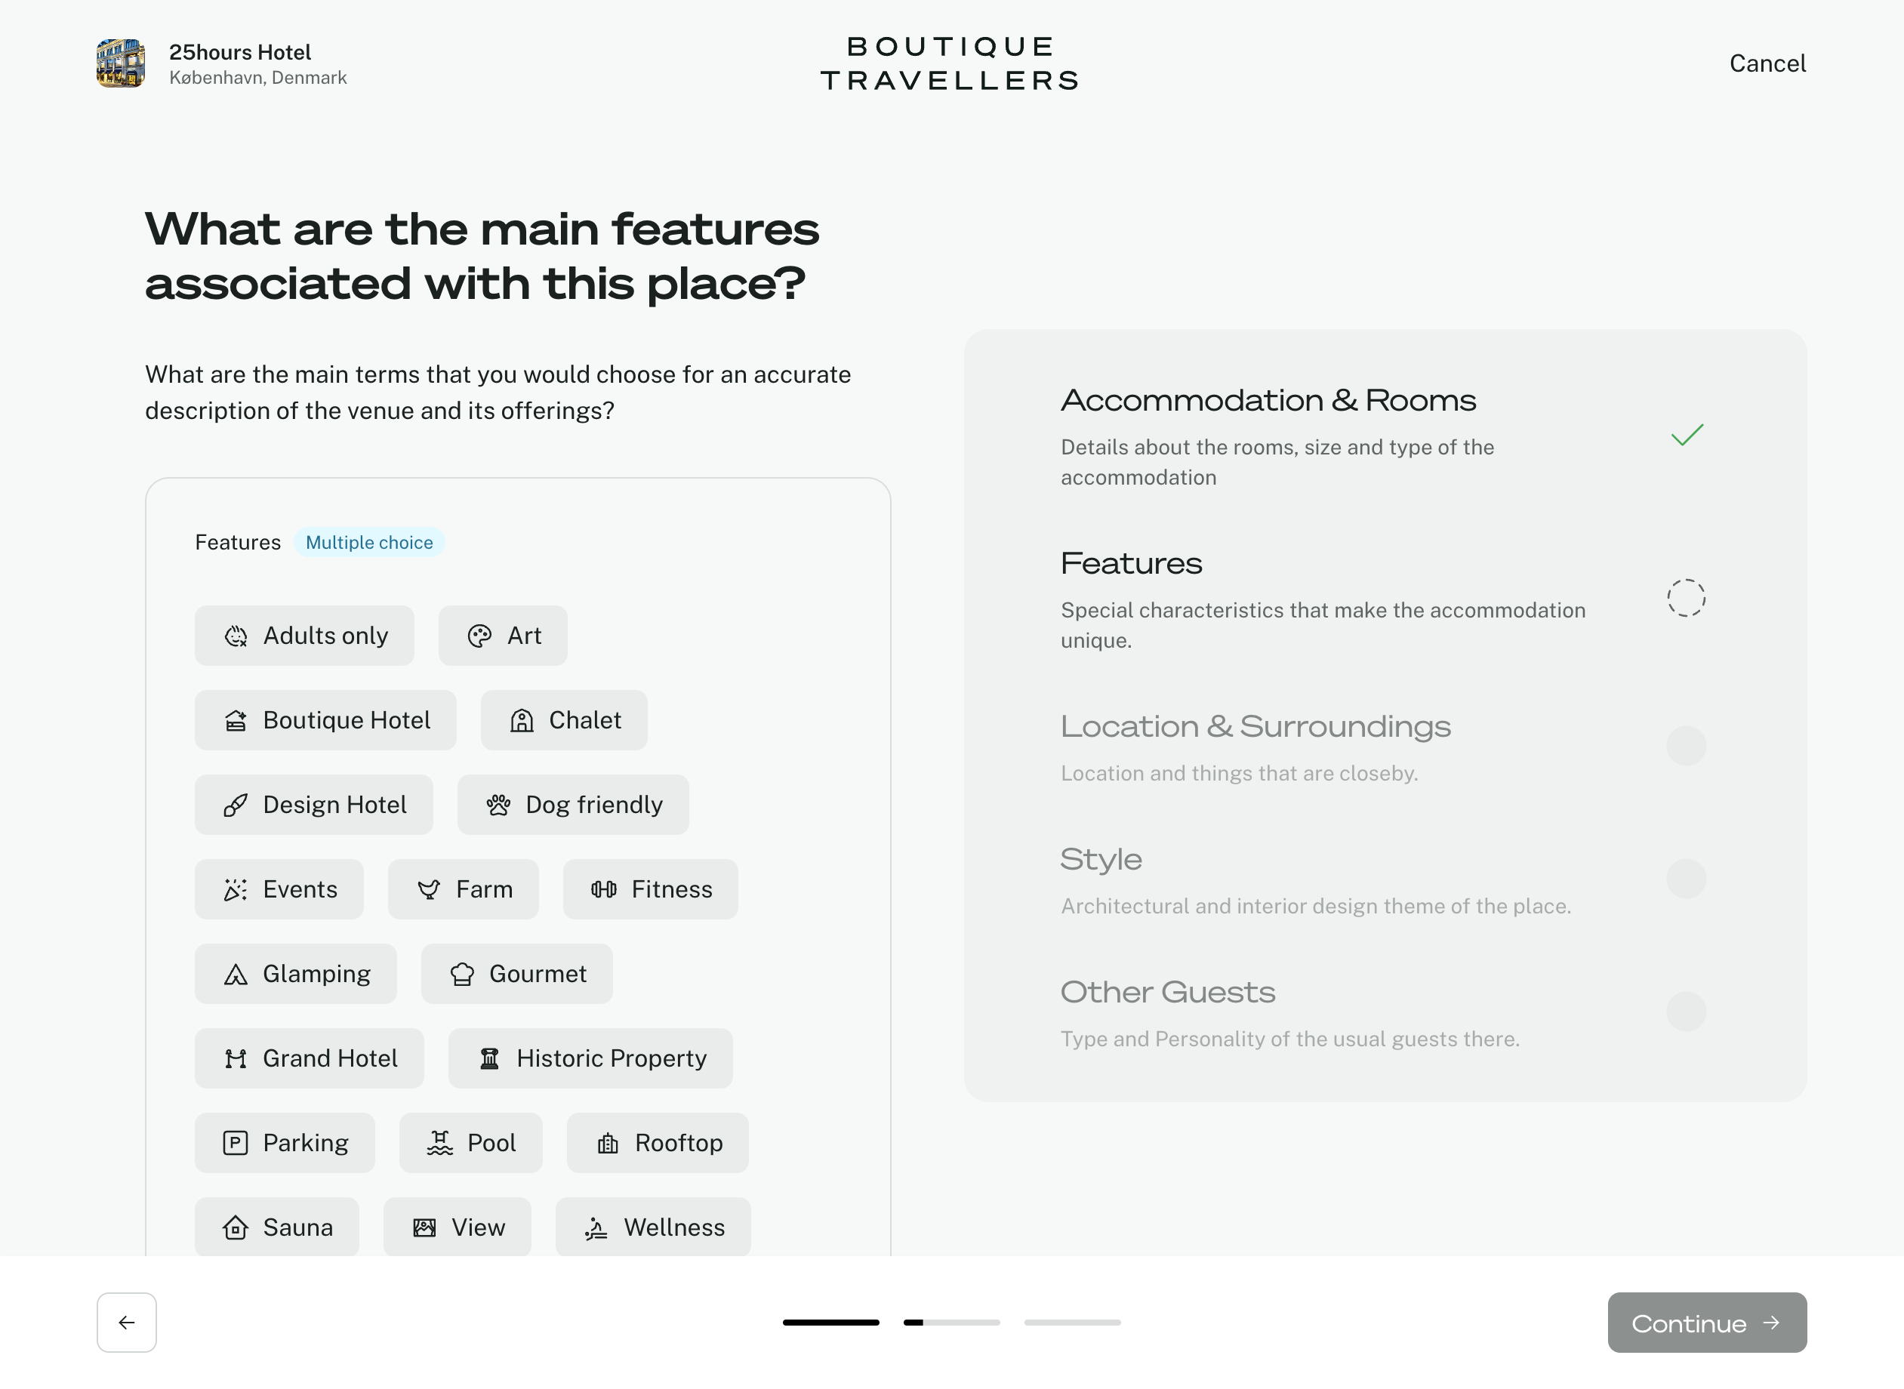The width and height of the screenshot is (1904, 1389).
Task: Select the Other Guests section
Action: (1168, 992)
